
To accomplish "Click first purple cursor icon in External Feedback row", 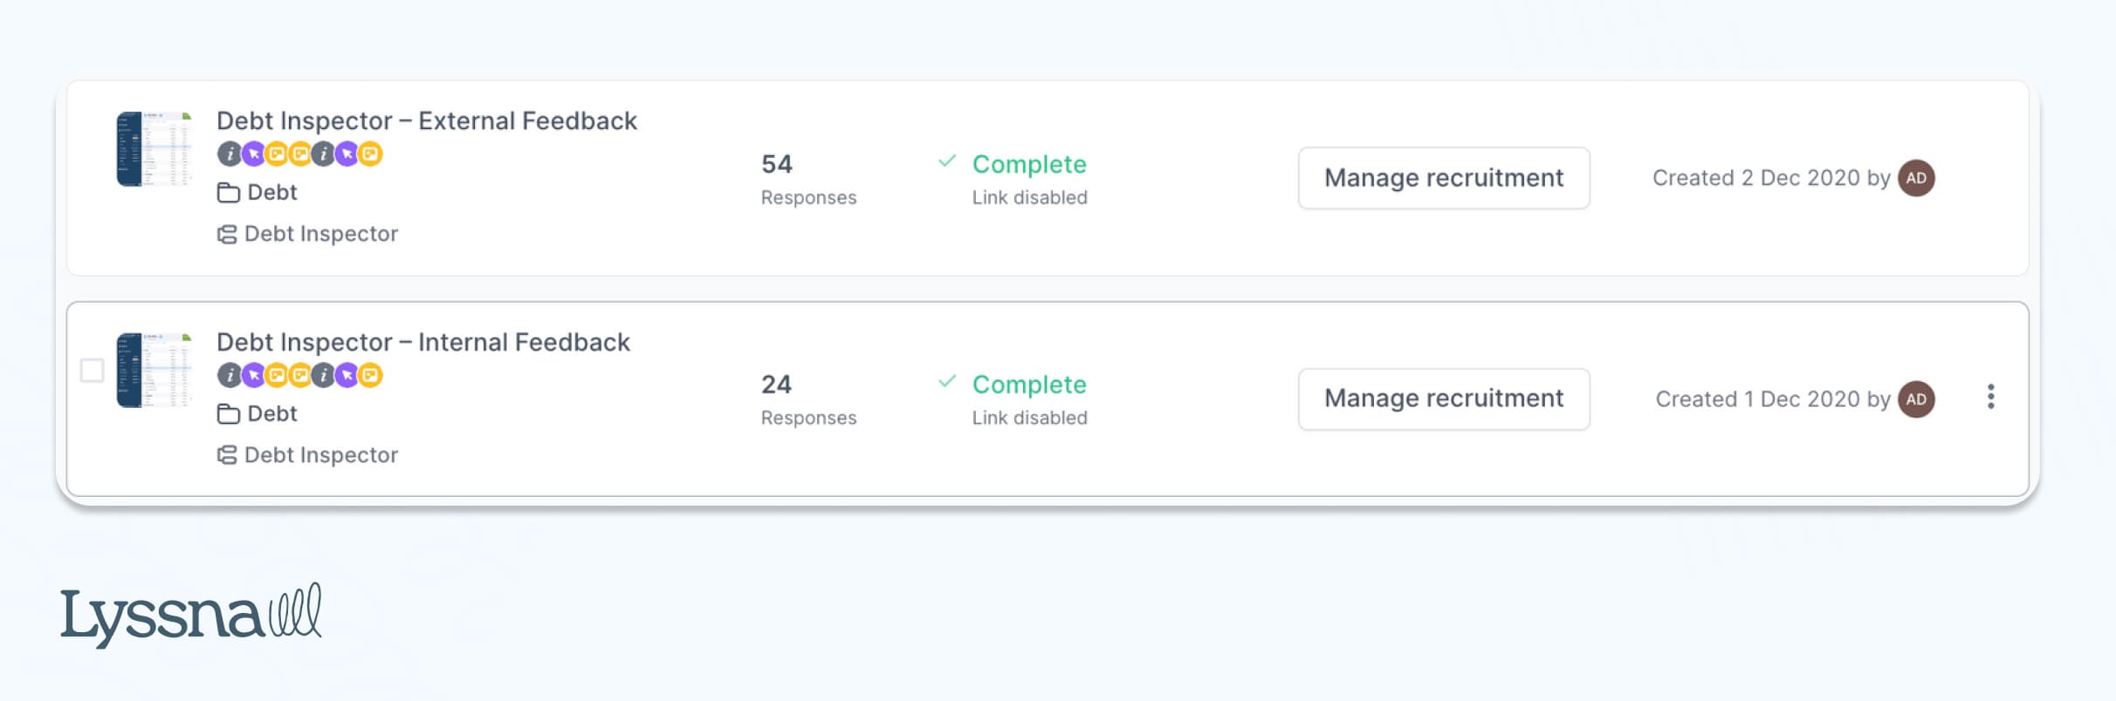I will pyautogui.click(x=253, y=154).
